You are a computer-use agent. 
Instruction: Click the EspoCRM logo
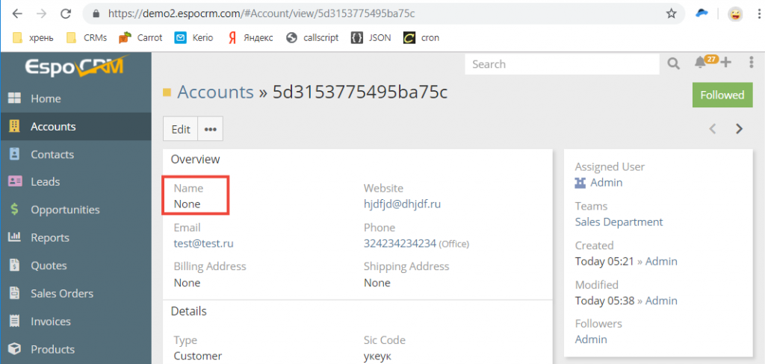(x=76, y=66)
